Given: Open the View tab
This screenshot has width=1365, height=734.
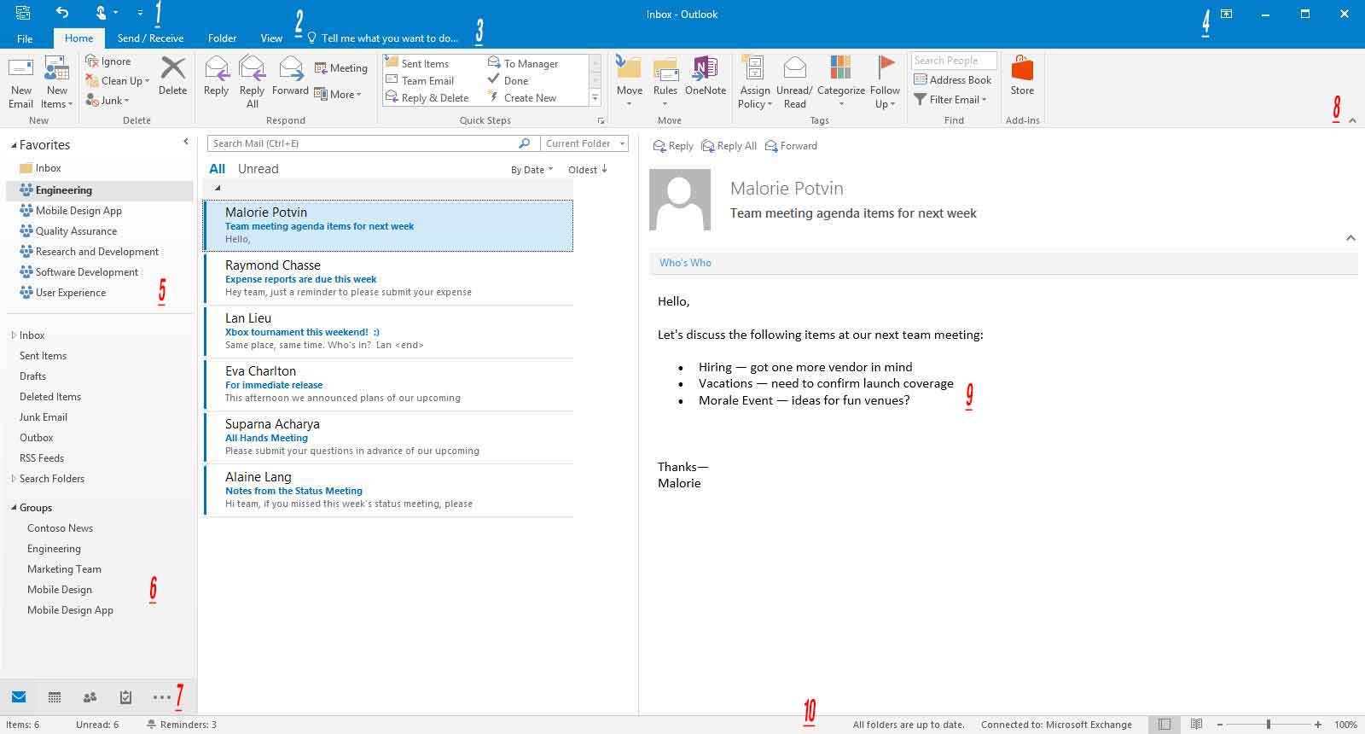Looking at the screenshot, I should (271, 38).
